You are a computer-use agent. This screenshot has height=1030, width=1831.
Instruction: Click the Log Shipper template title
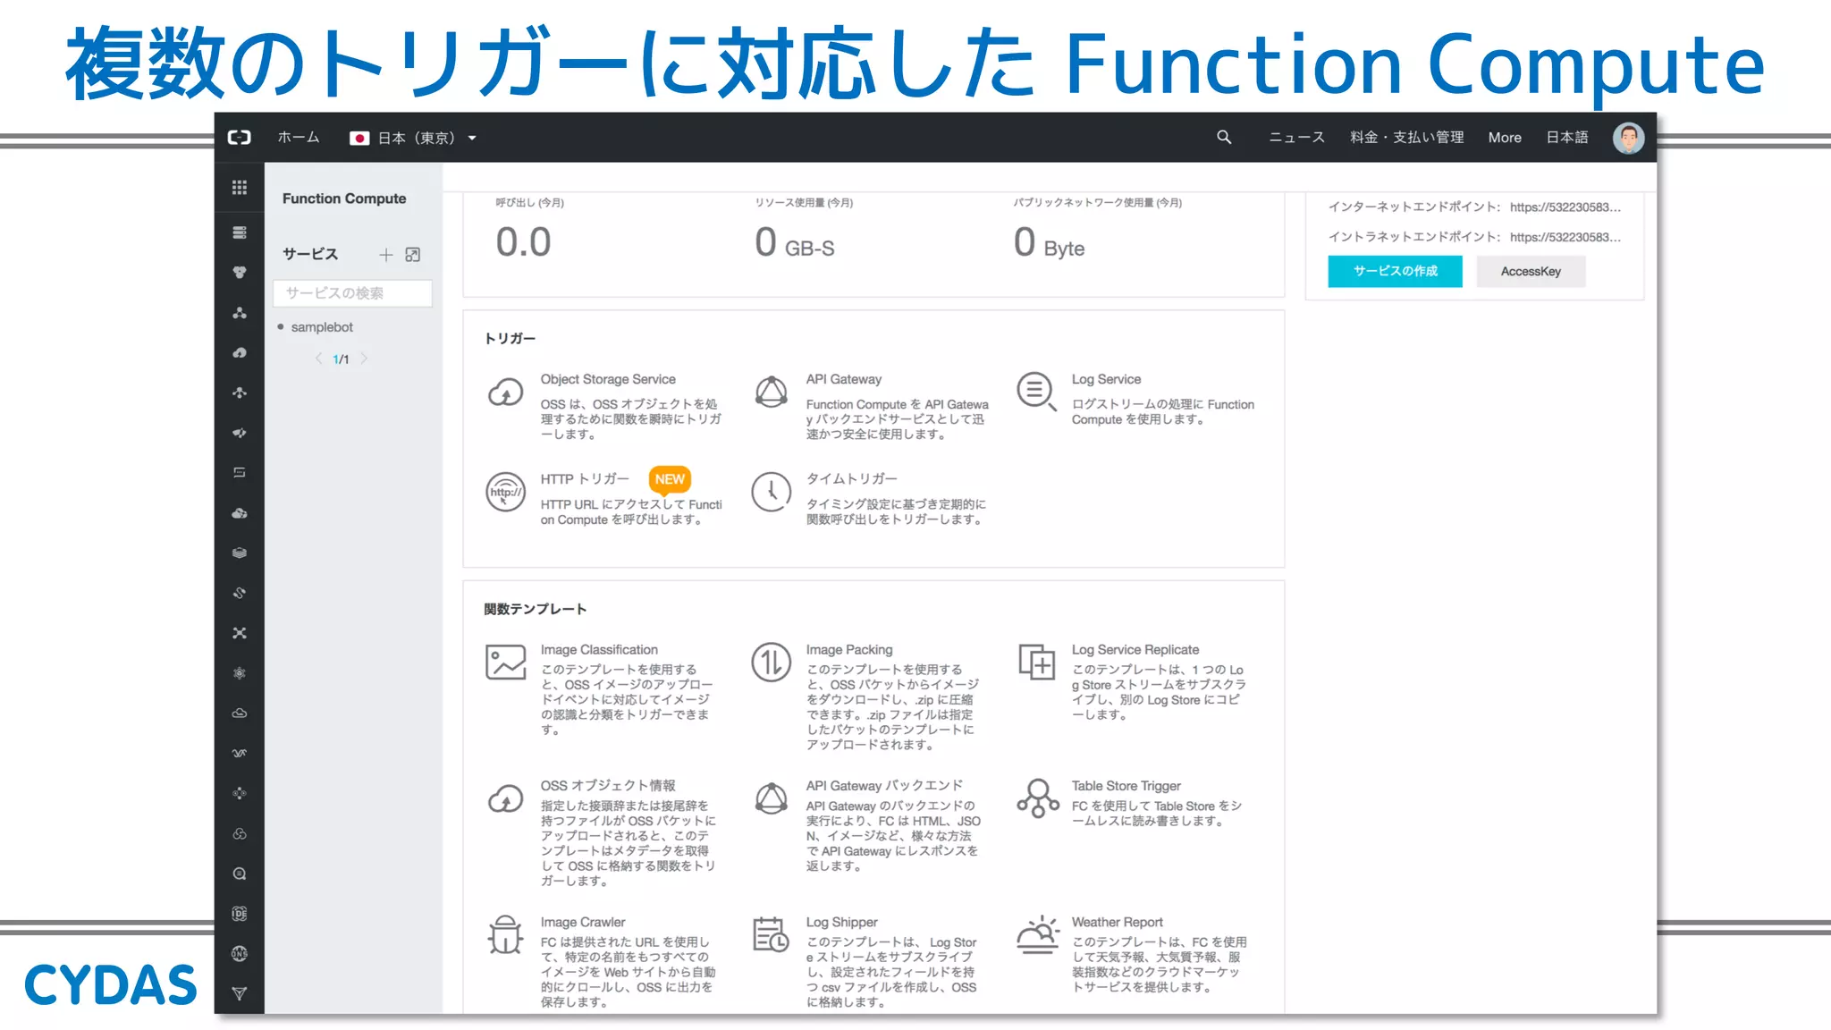click(841, 922)
